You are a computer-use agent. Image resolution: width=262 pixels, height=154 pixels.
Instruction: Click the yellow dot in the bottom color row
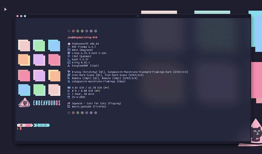(x=82, y=112)
